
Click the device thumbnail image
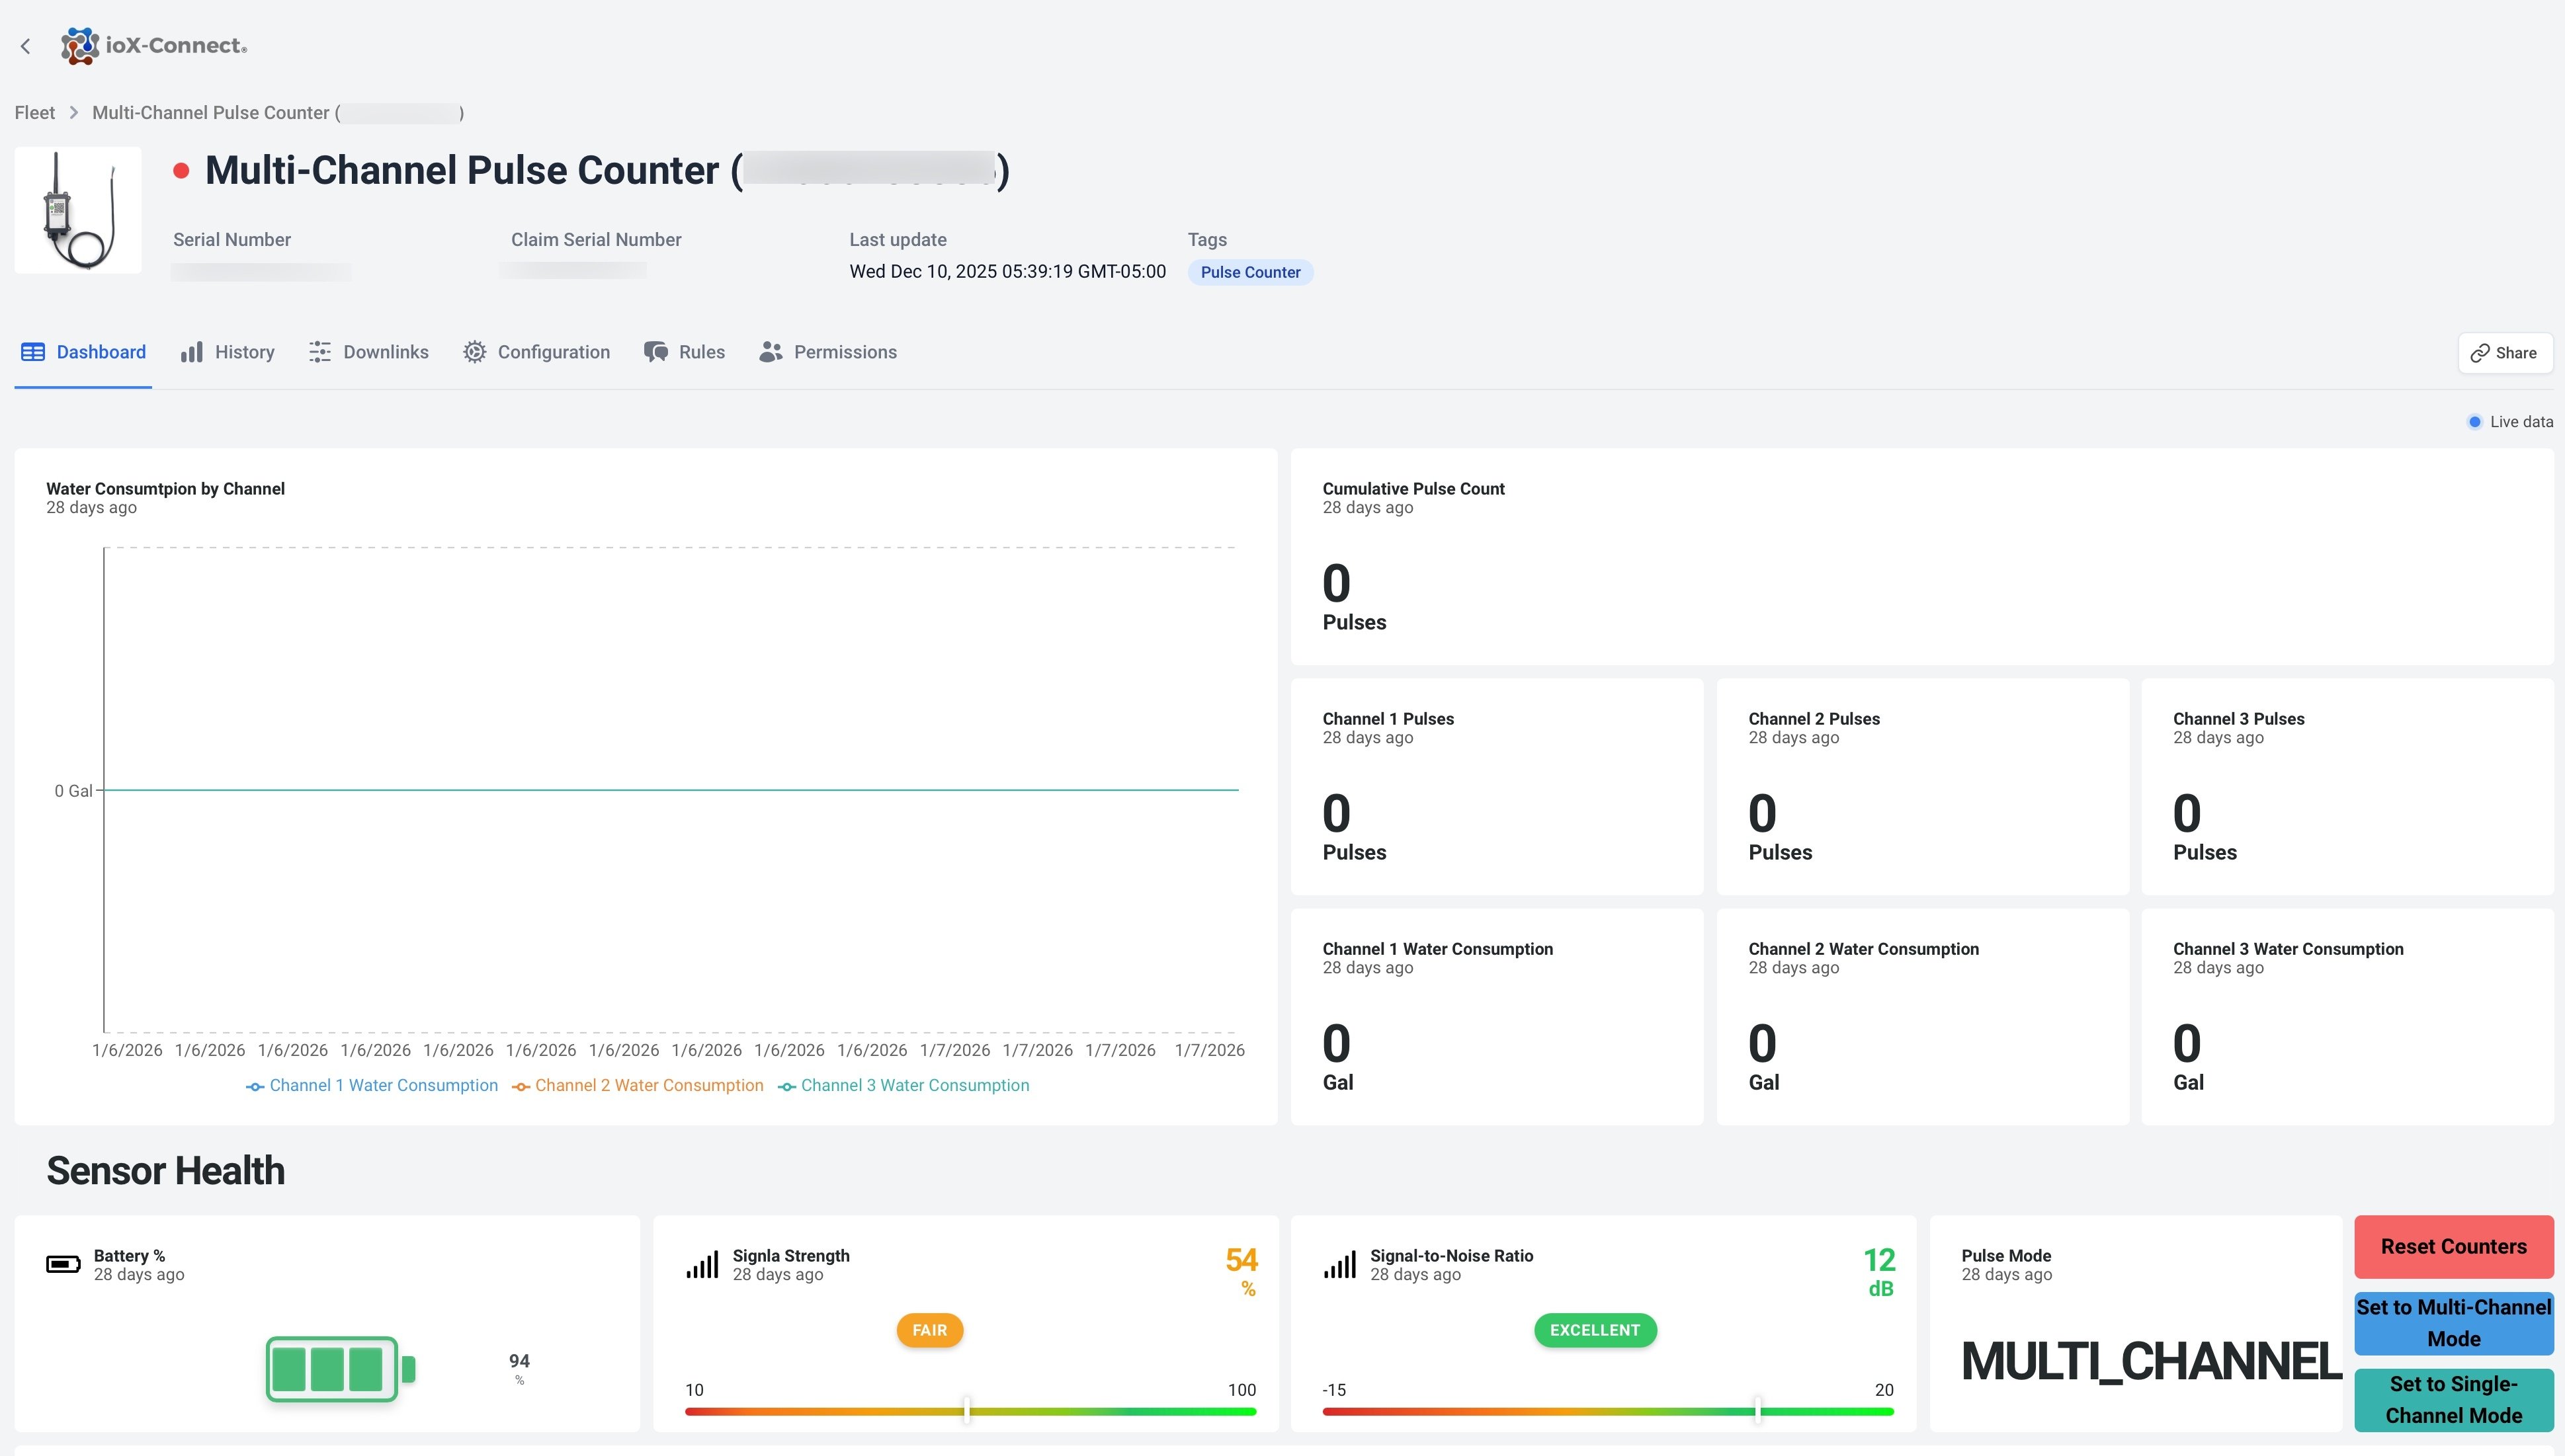click(78, 210)
